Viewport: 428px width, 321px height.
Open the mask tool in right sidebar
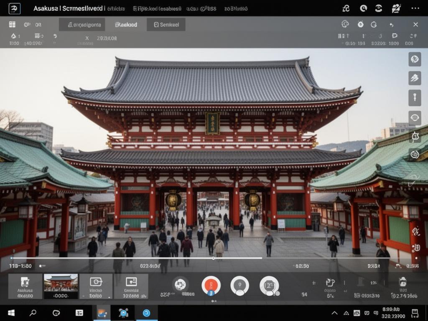[415, 135]
